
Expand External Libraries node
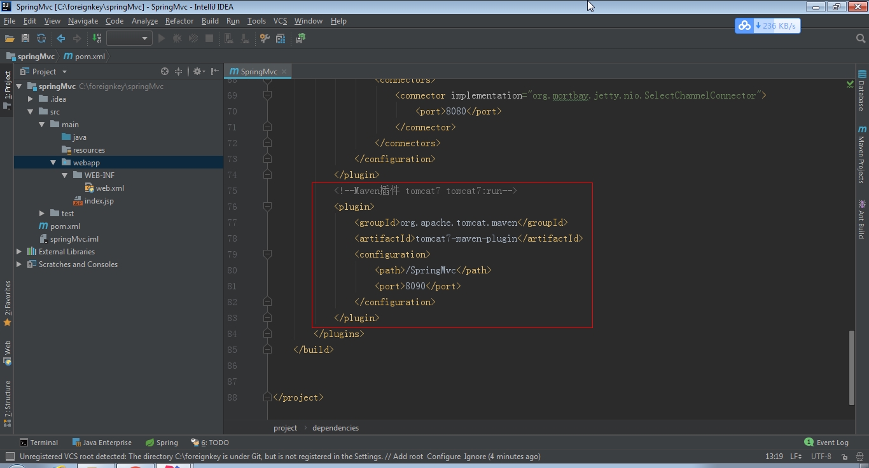click(x=19, y=252)
